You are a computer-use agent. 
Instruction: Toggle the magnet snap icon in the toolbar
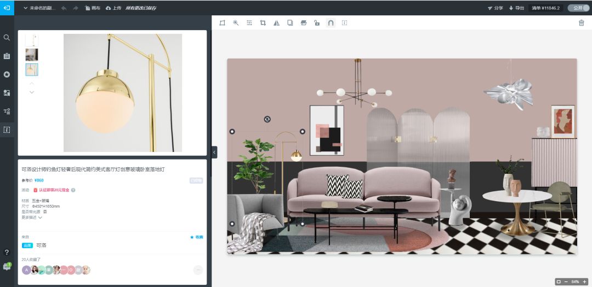[x=331, y=23]
